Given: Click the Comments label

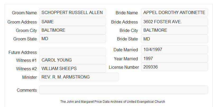Looking at the screenshot, I should point(27,90).
